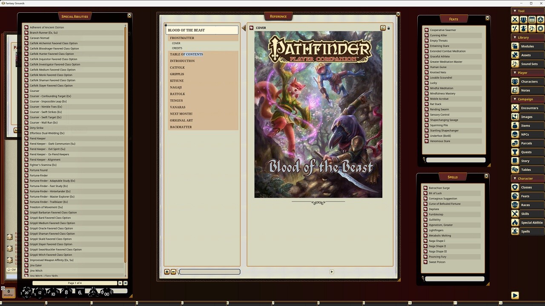Viewport: 545px width, 306px height.
Task: Open the Options gear in the Tool panel
Action: point(540,28)
